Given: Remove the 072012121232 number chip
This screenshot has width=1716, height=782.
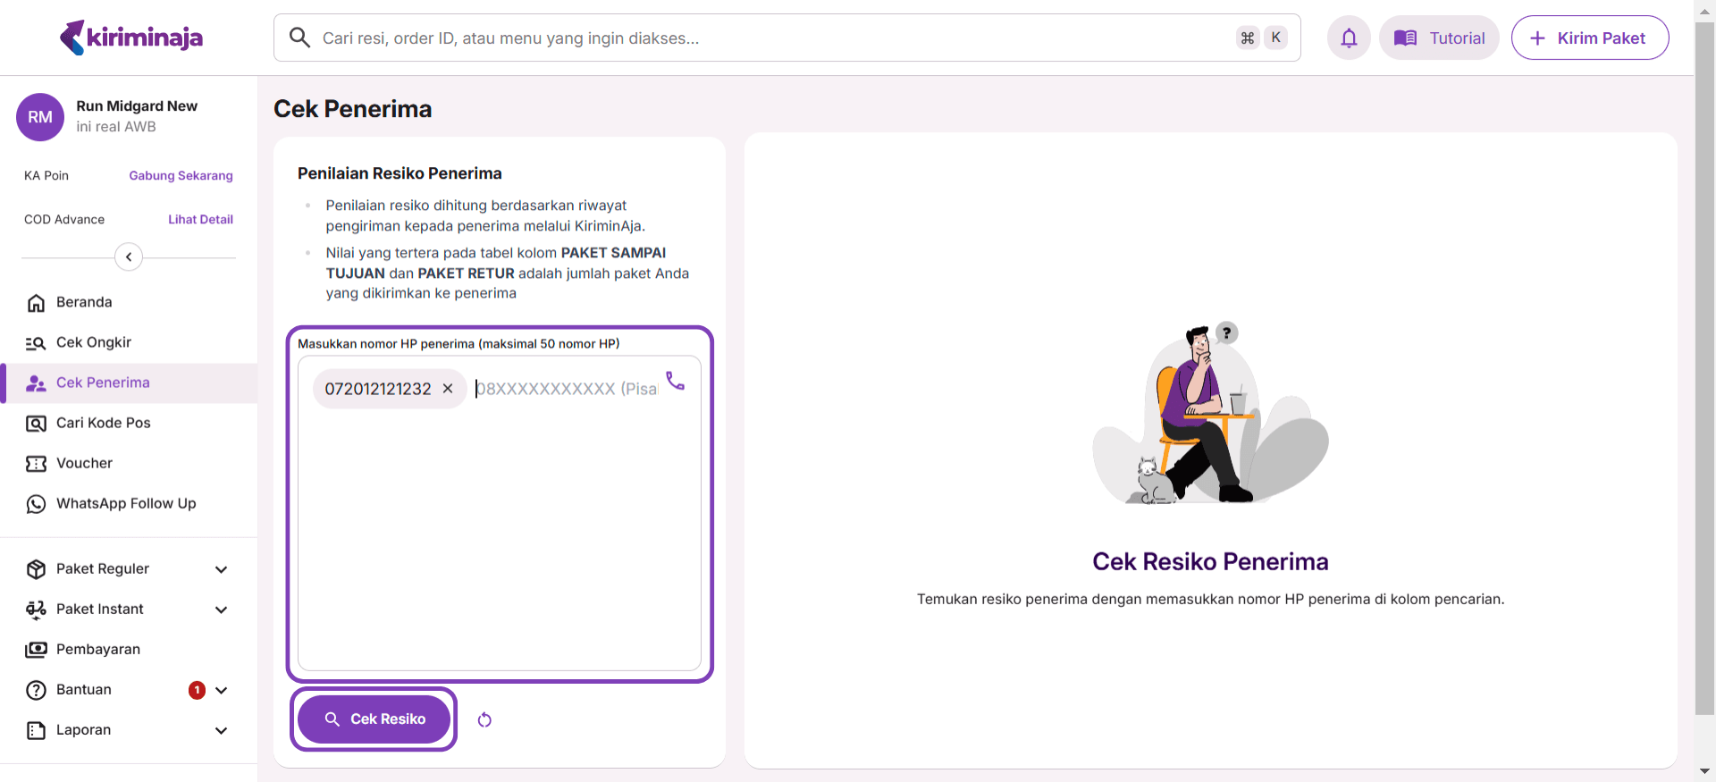Looking at the screenshot, I should pos(448,389).
